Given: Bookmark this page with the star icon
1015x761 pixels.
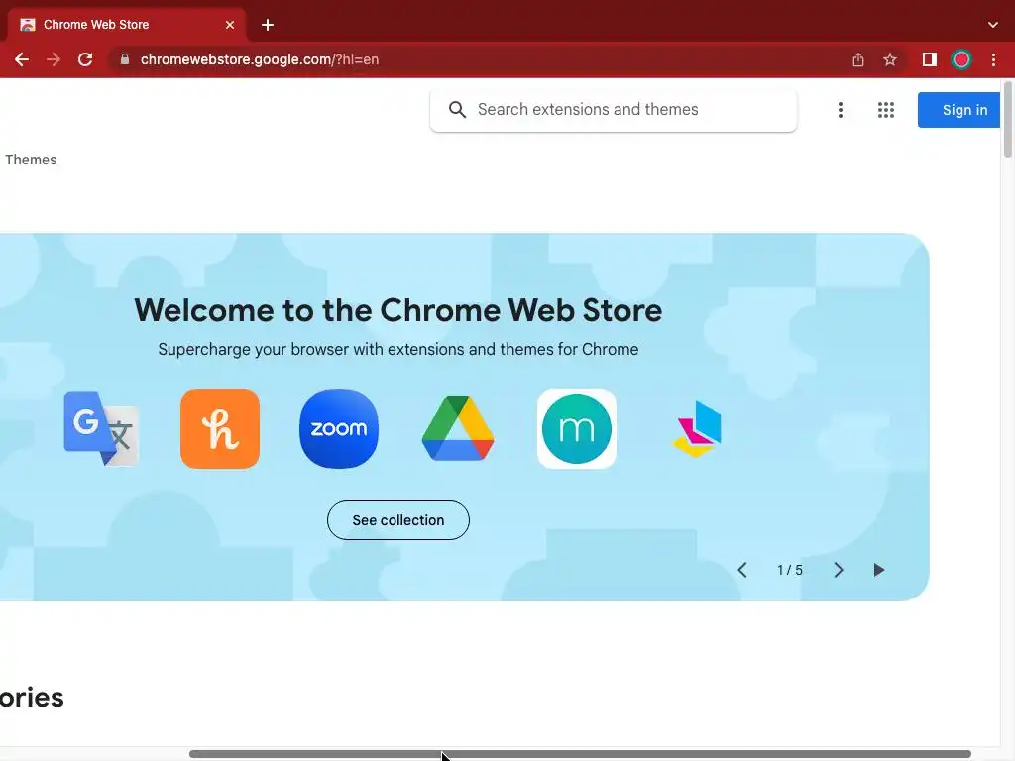Looking at the screenshot, I should pyautogui.click(x=890, y=59).
